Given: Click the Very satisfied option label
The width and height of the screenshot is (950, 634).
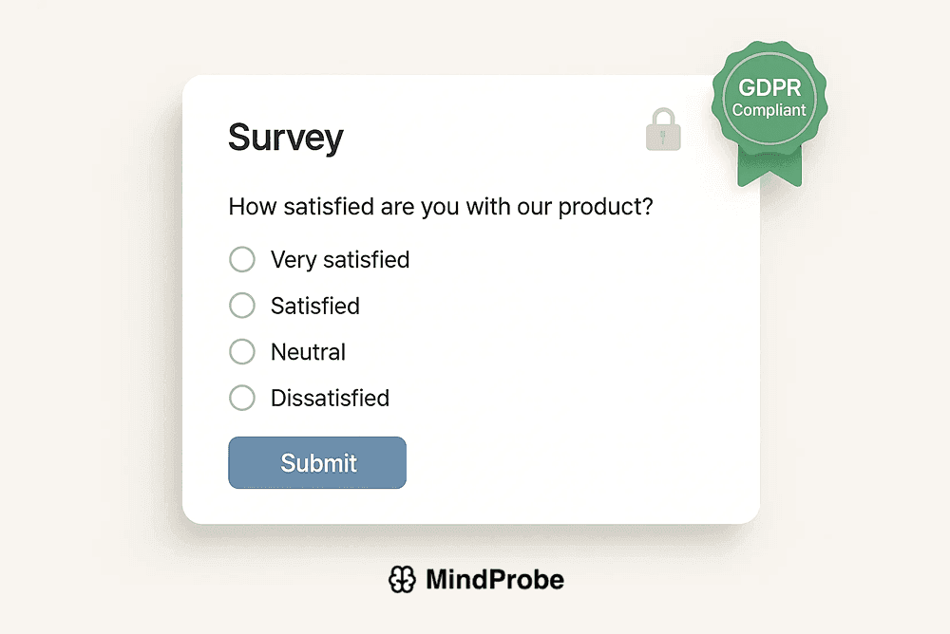Looking at the screenshot, I should [x=340, y=259].
